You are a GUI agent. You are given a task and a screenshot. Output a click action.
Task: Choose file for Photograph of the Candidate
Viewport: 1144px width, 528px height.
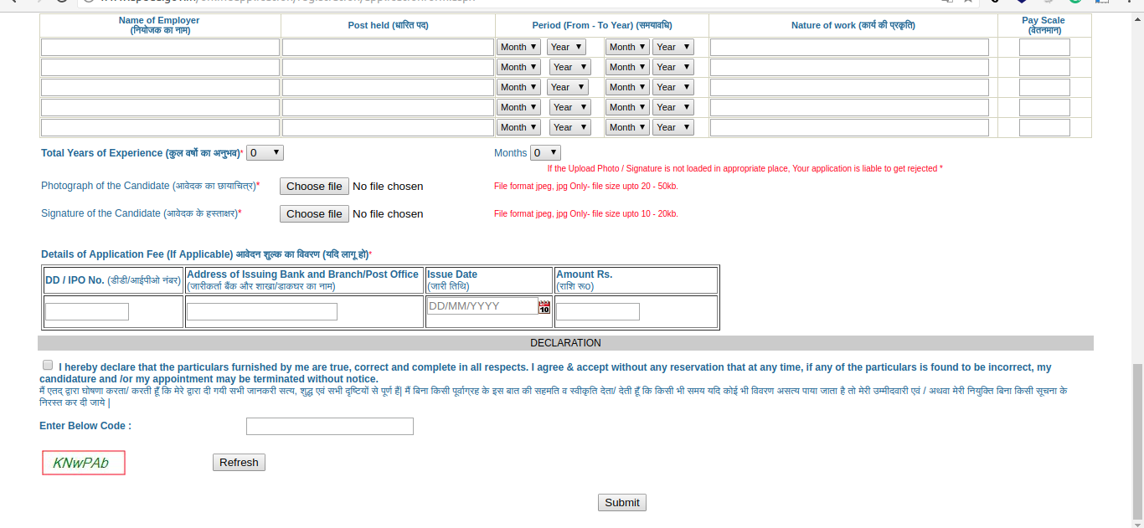[x=314, y=187]
